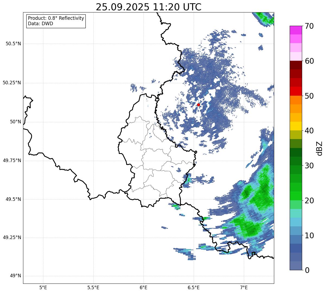326x293 pixels.
Task: Click the colorbar tick label 0
Action: [307, 270]
